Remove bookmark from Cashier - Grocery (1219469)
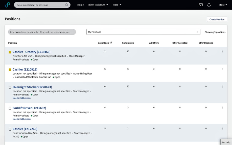This screenshot has width=232, height=145. click(10, 52)
